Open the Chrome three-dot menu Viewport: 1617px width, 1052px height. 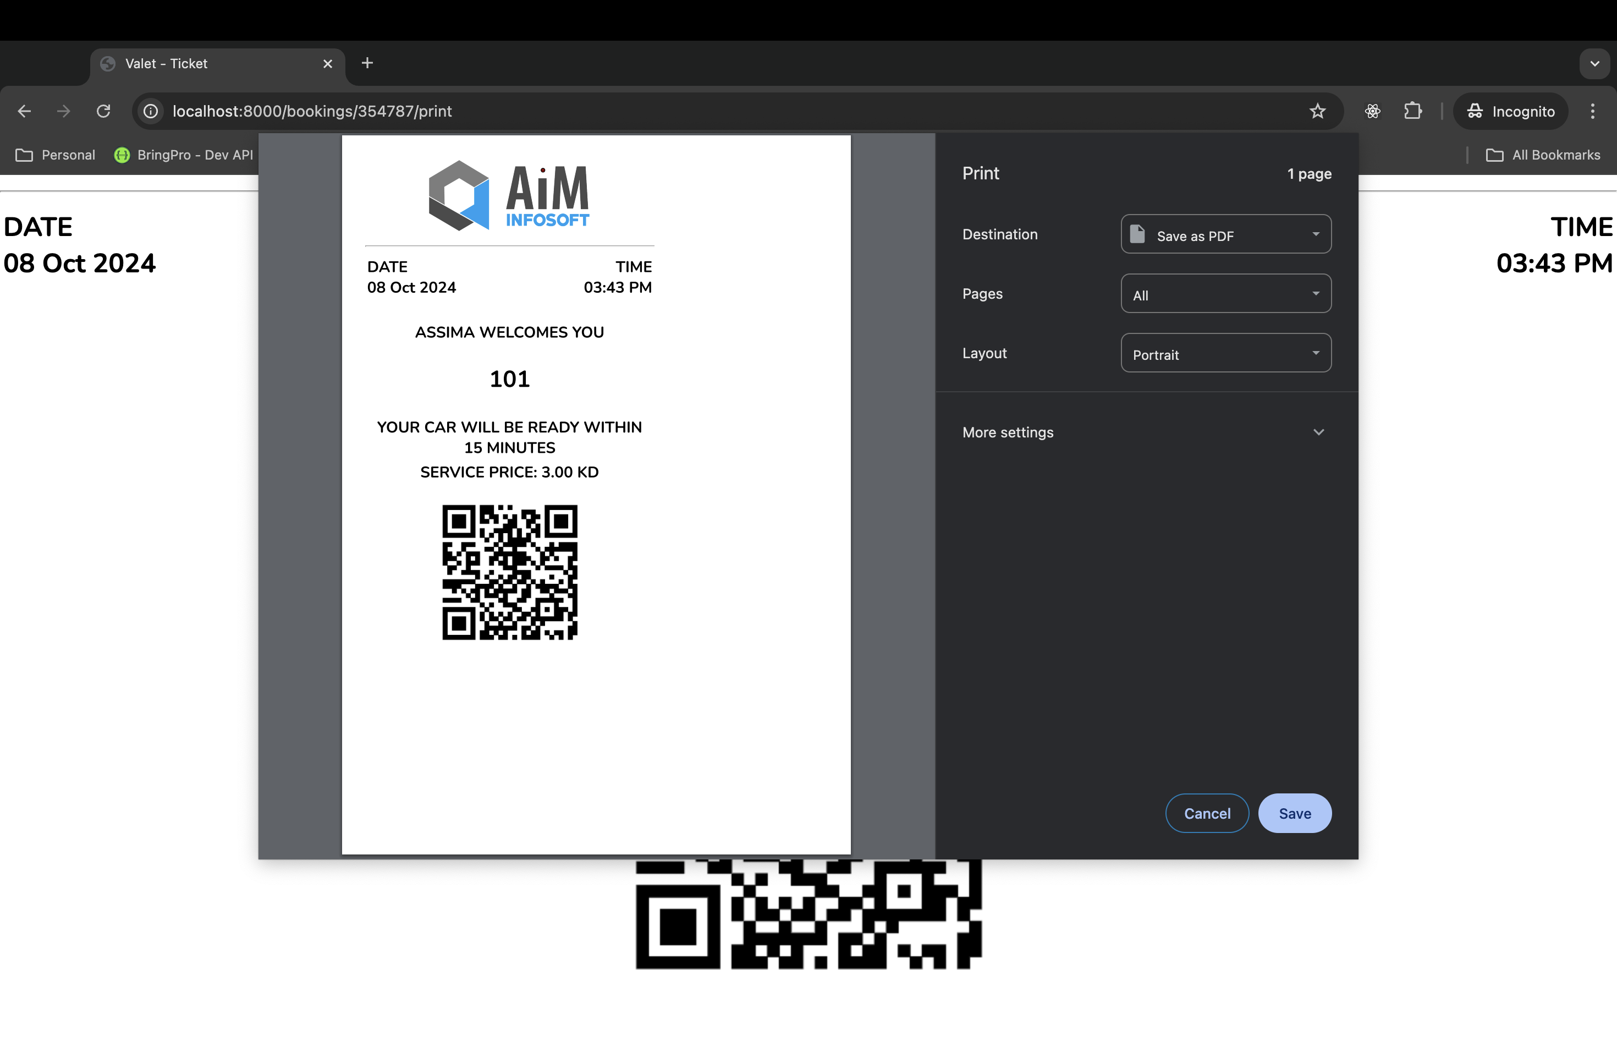1593,111
